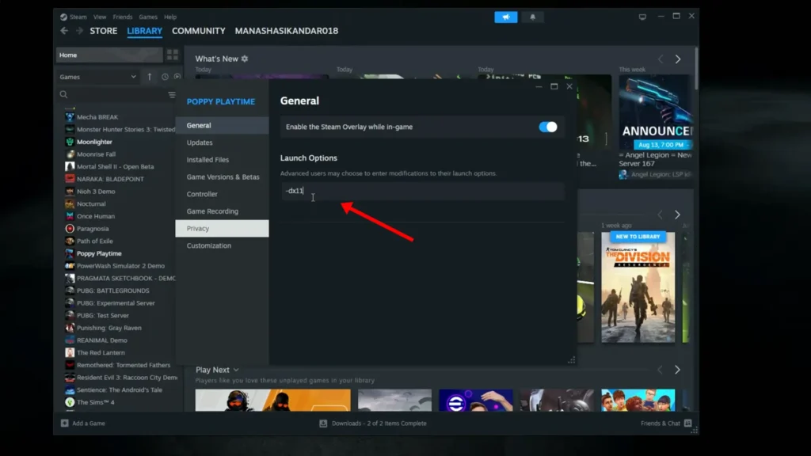The width and height of the screenshot is (811, 456).
Task: Open Big Picture mode icon
Action: (642, 17)
